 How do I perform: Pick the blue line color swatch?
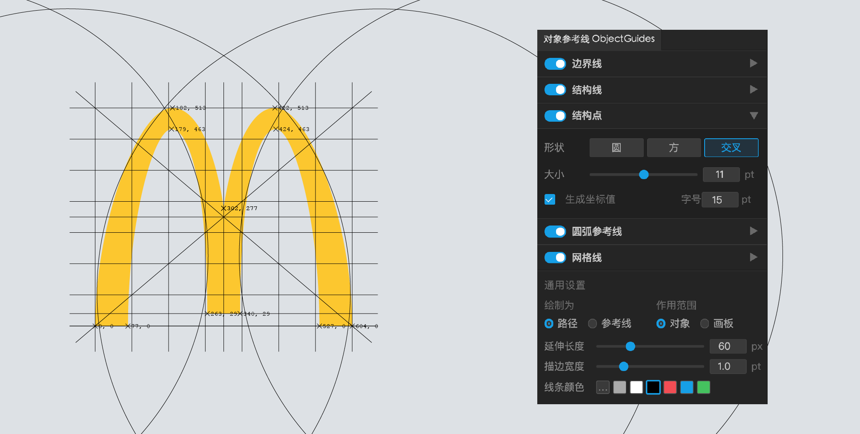(x=687, y=388)
